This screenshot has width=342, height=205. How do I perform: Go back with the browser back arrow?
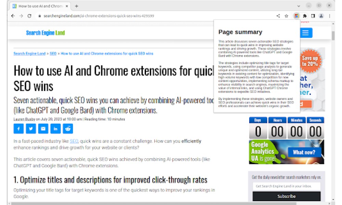coord(13,16)
